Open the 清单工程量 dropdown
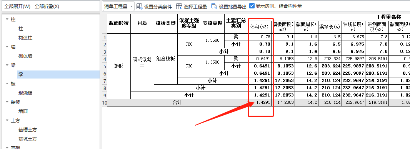410x149 pixels. coord(118,7)
